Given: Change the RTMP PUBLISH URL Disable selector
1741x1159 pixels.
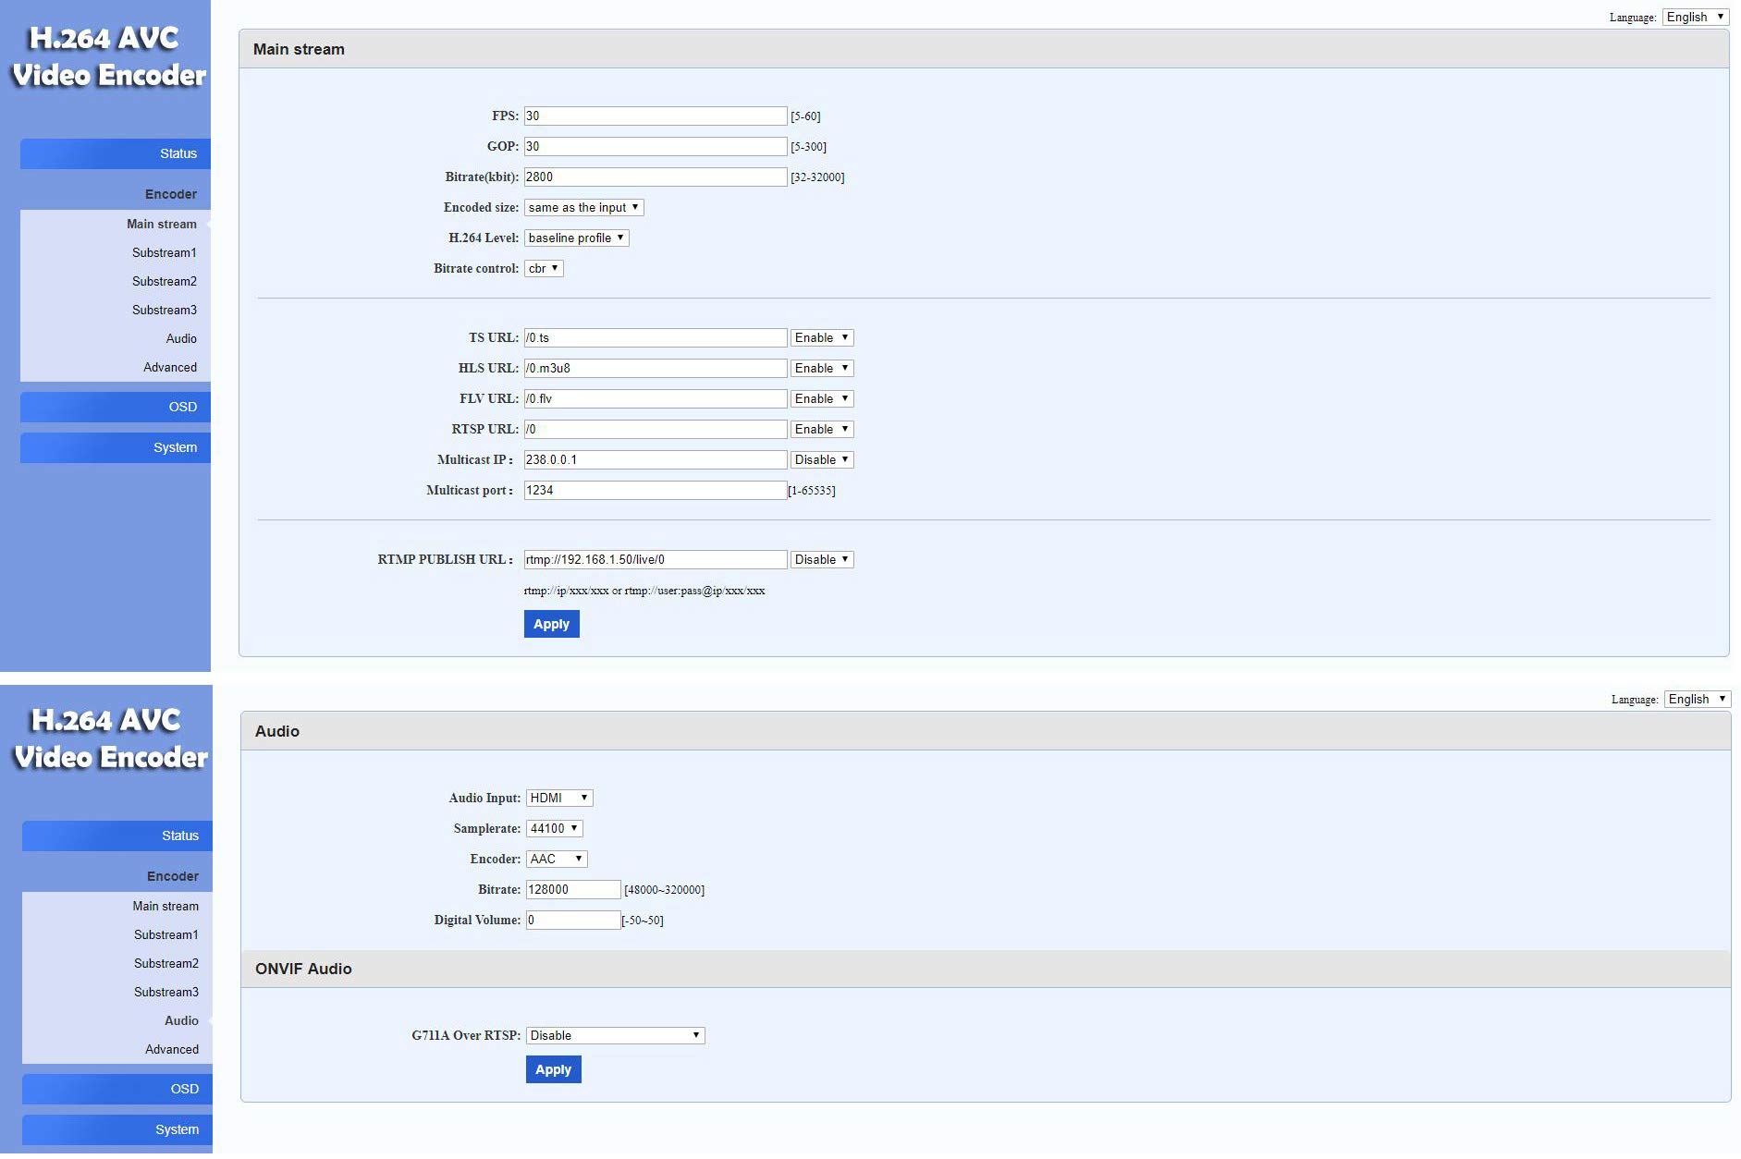Looking at the screenshot, I should 821,559.
